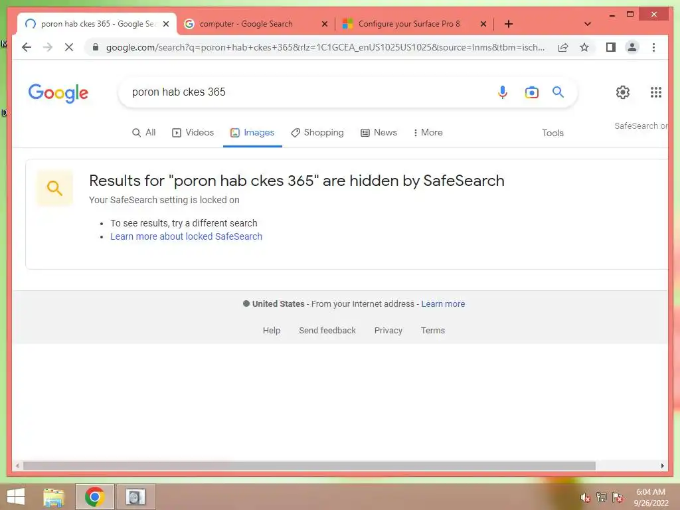680x510 pixels.
Task: Open the Help footer link
Action: (x=272, y=331)
